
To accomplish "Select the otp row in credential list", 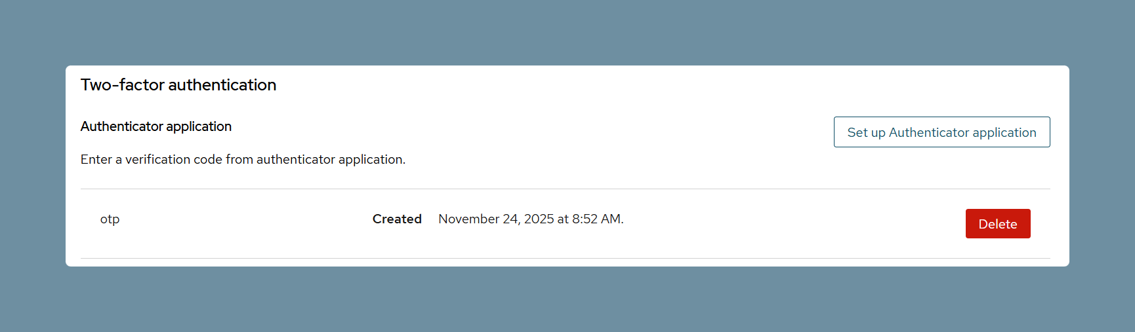I will tap(565, 223).
